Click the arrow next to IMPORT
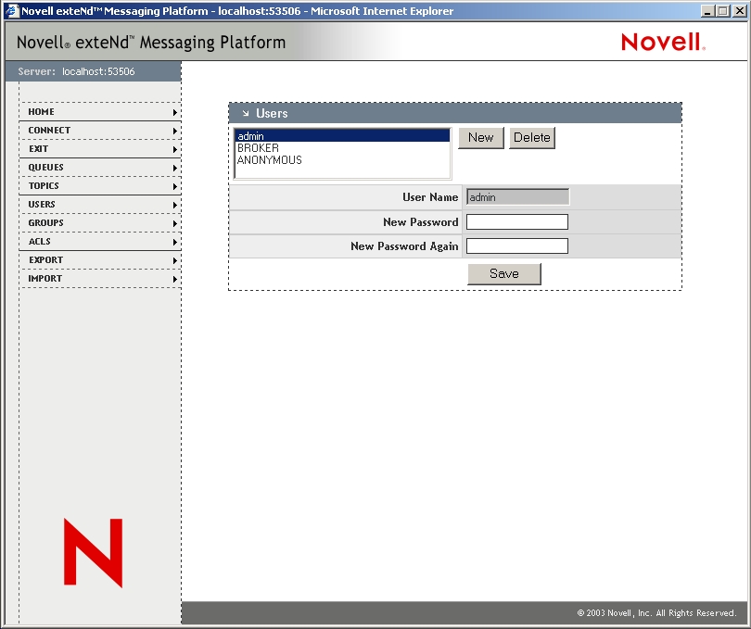The image size is (751, 629). [175, 279]
